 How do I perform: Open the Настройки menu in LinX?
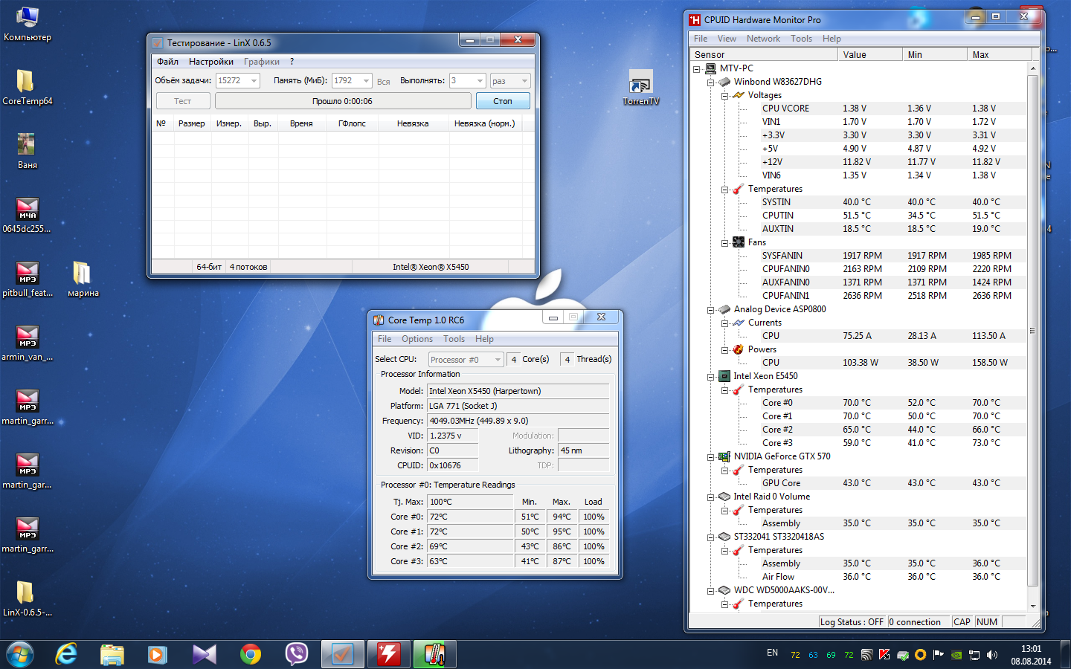211,62
